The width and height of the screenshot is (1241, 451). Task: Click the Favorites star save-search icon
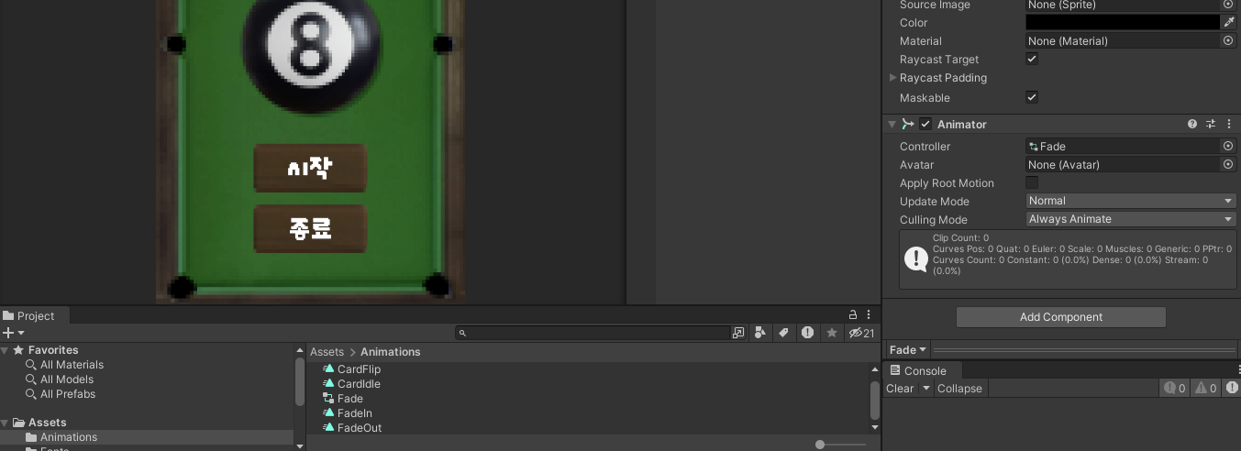click(x=832, y=333)
